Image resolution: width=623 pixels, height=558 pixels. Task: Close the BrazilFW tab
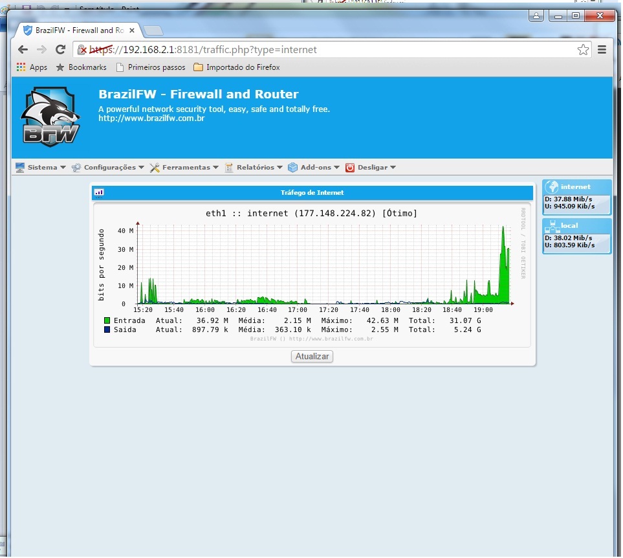coord(132,30)
